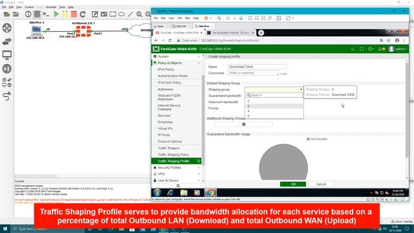
Task: Click the gray guaranteed bandwidth pie chart
Action: pyautogui.click(x=283, y=162)
